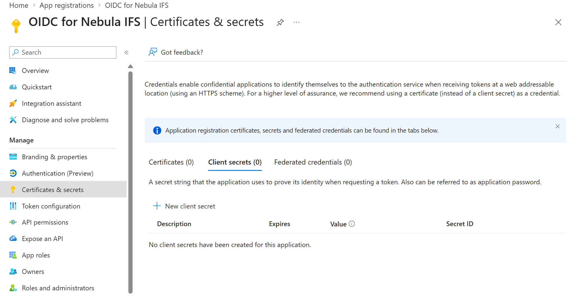View the Owners page
The height and width of the screenshot is (296, 572).
point(33,272)
